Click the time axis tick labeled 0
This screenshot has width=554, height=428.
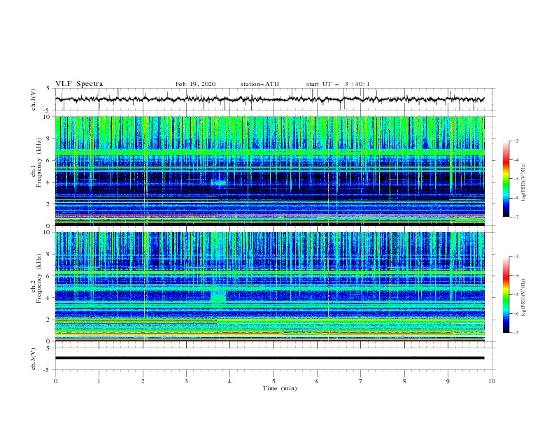click(55, 381)
